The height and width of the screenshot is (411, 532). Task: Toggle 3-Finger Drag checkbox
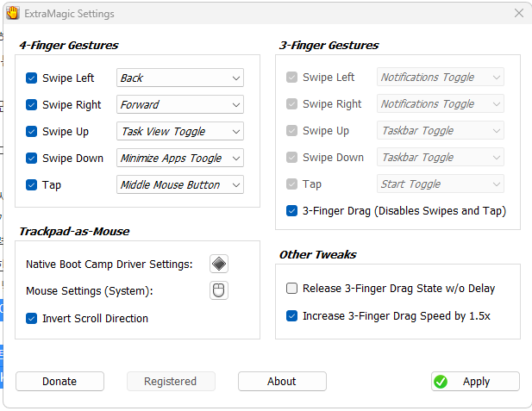[291, 210]
